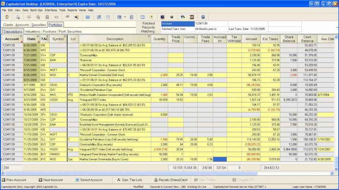Select the Valuations sub-tab
The width and height of the screenshot is (339, 190).
(32, 32)
